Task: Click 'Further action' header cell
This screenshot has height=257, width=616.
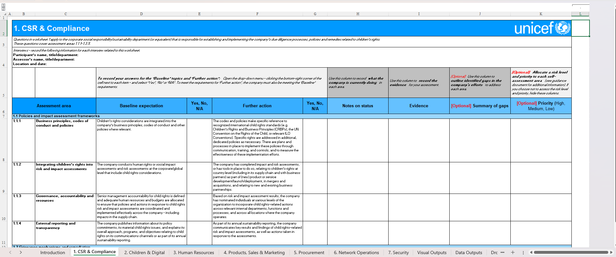Action: tap(257, 106)
